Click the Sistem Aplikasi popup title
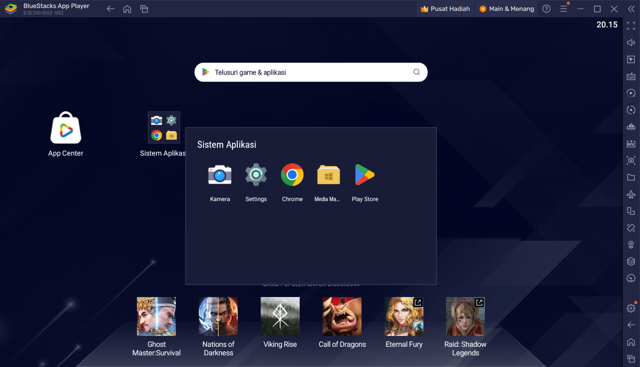Screen dimensions: 640x367 227,145
